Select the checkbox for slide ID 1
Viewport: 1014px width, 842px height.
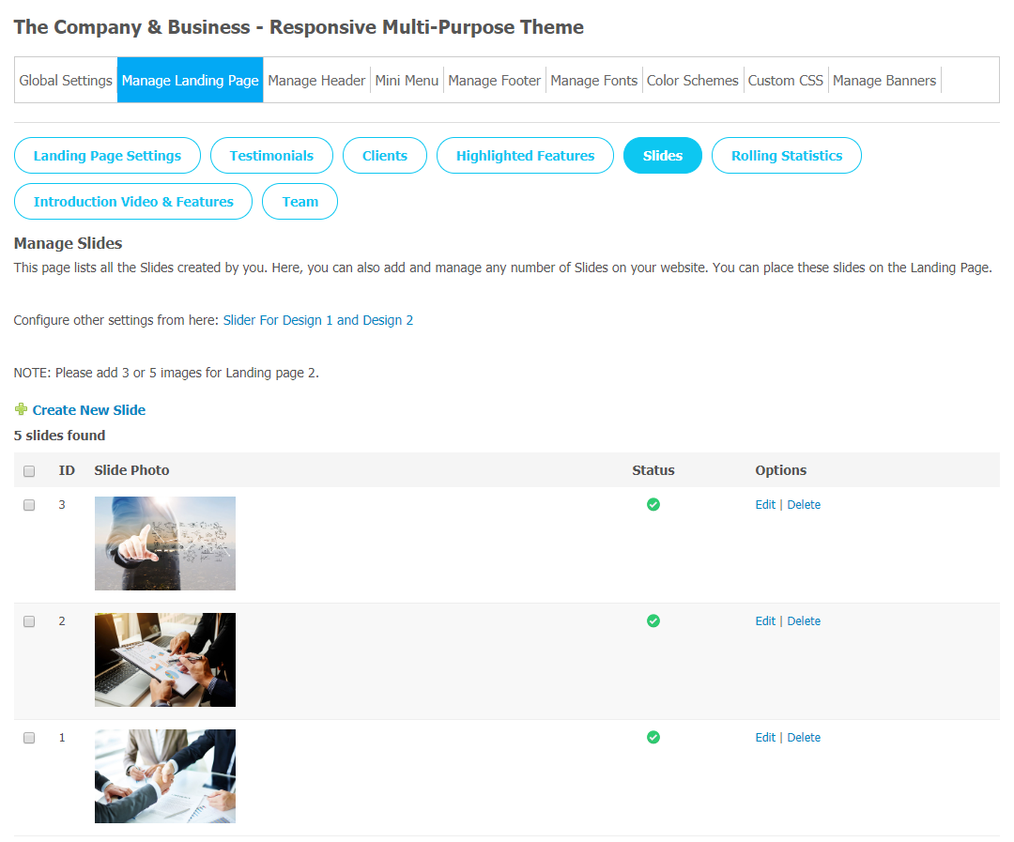tap(29, 738)
